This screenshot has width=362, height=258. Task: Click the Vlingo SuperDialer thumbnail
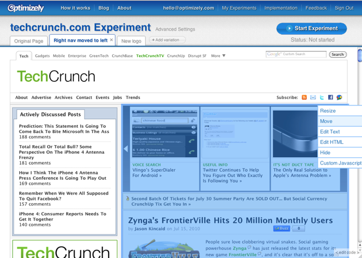click(x=164, y=134)
